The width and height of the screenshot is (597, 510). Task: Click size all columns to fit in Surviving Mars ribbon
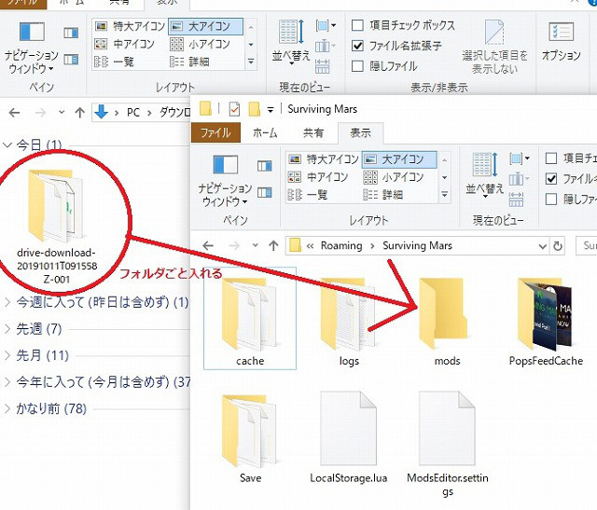(x=516, y=199)
